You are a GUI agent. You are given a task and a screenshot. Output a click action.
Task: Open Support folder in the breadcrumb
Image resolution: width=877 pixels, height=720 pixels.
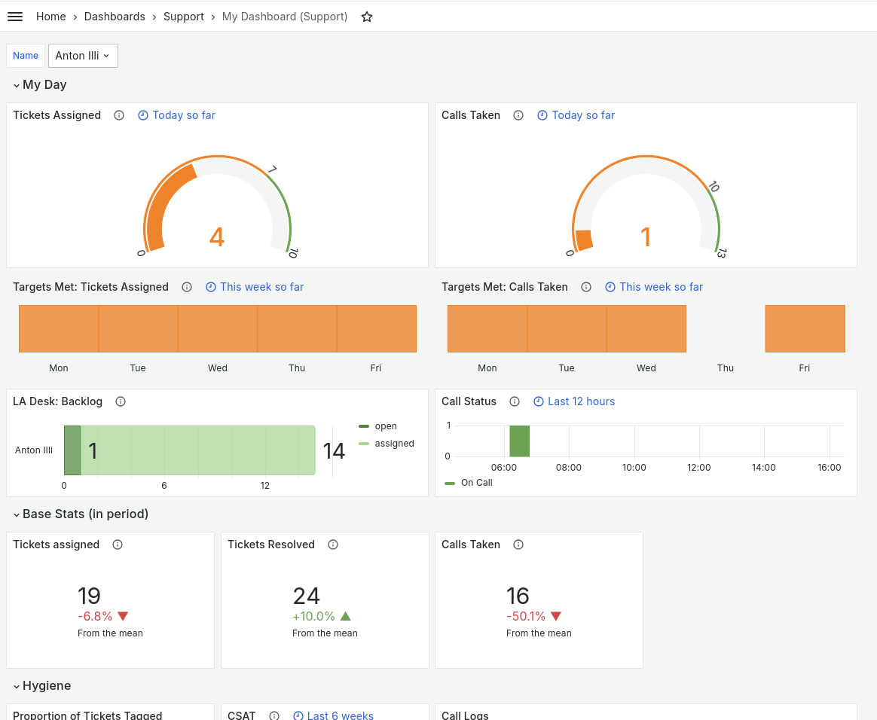click(x=184, y=17)
